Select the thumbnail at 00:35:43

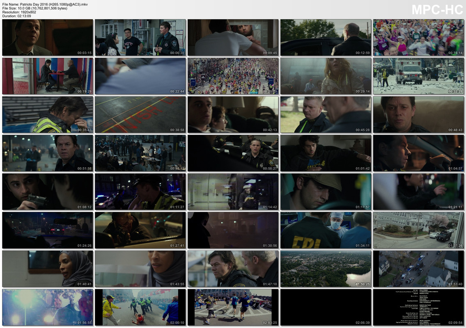coord(48,114)
